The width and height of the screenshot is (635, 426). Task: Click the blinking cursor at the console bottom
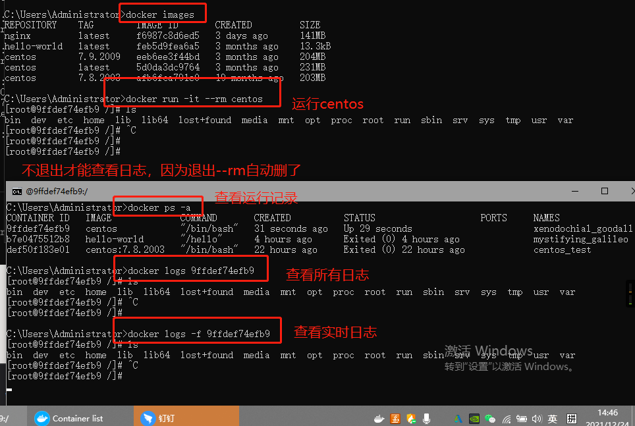click(9, 390)
